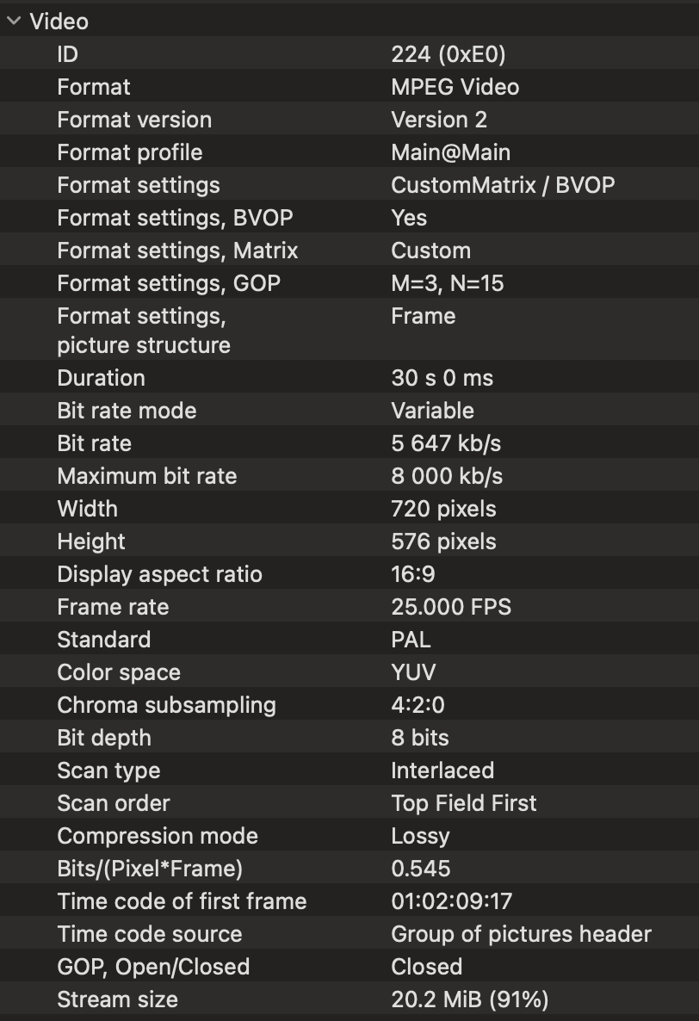Click the Format settings, BVOP row
The height and width of the screenshot is (1021, 699).
tap(344, 218)
